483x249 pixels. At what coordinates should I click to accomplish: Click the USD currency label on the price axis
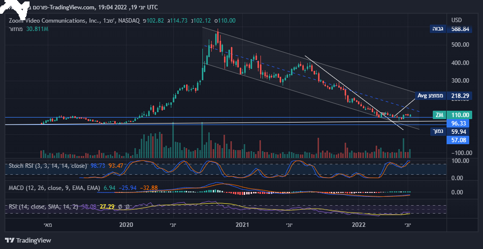456,20
